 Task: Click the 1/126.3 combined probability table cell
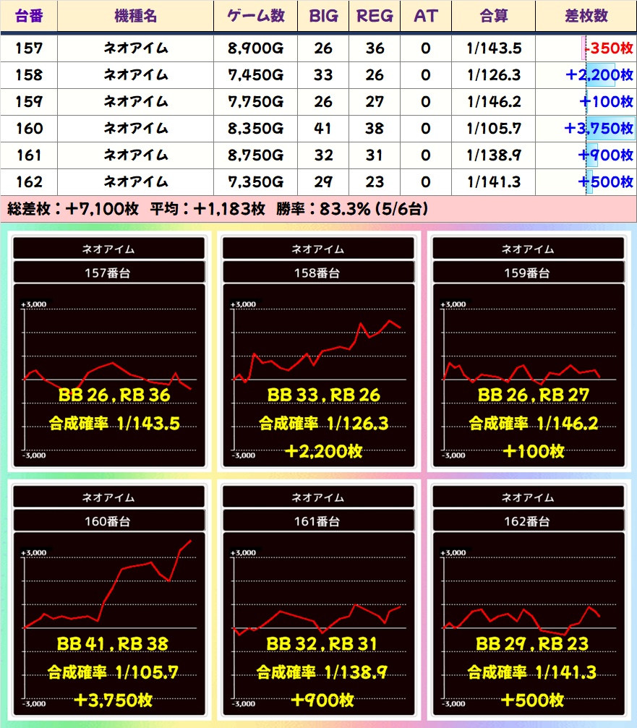click(x=493, y=75)
